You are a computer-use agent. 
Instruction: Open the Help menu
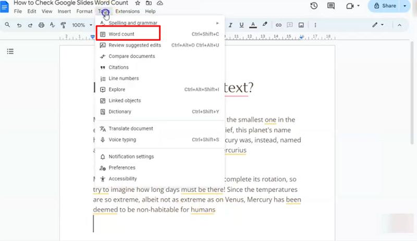(x=150, y=11)
